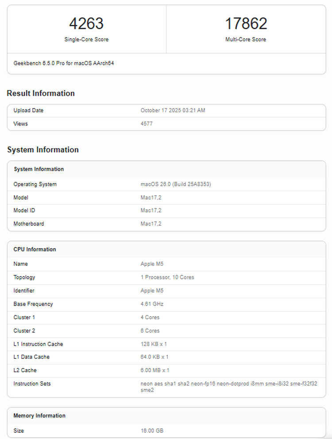
Task: Click the Geekbench 6.5.0 Pro version text
Action: click(64, 63)
